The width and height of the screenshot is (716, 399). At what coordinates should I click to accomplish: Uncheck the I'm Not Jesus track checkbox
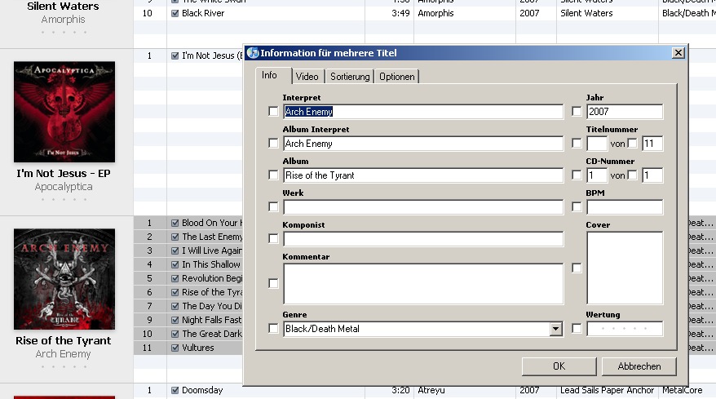pyautogui.click(x=175, y=55)
